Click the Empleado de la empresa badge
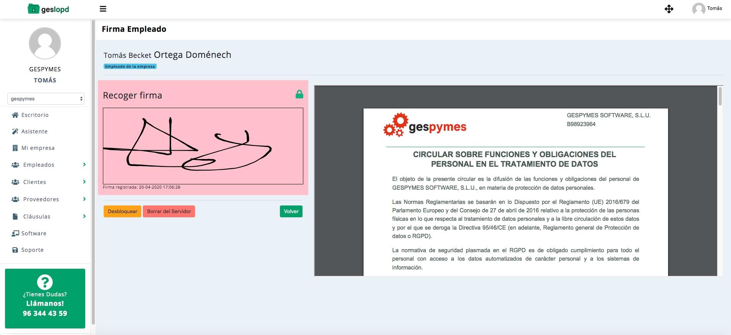731x335 pixels. click(130, 66)
